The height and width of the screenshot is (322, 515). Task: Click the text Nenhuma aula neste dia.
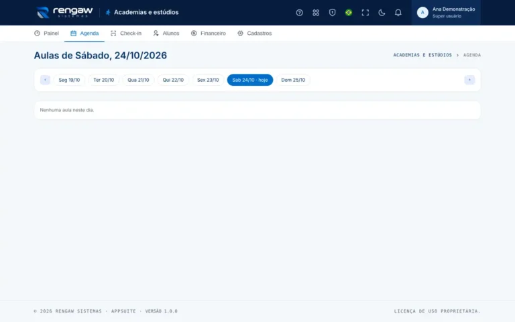[67, 110]
